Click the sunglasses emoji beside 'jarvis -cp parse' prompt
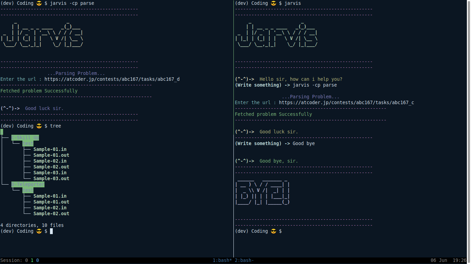471x264 pixels. point(39,3)
